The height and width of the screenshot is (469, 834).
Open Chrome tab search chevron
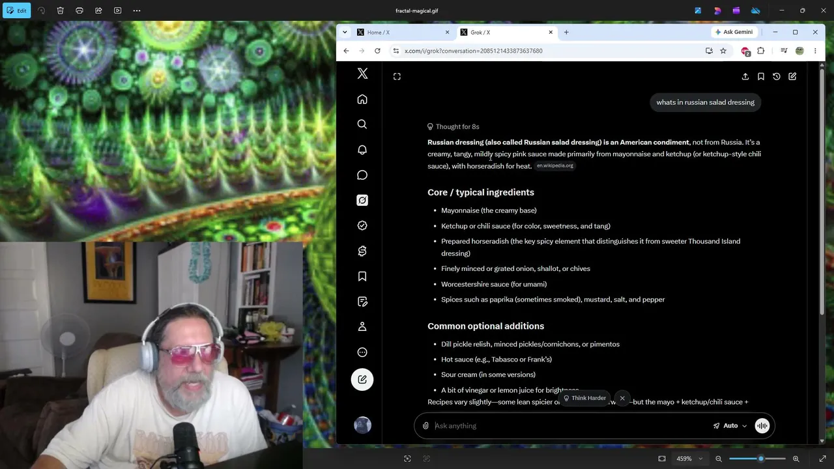coord(345,32)
